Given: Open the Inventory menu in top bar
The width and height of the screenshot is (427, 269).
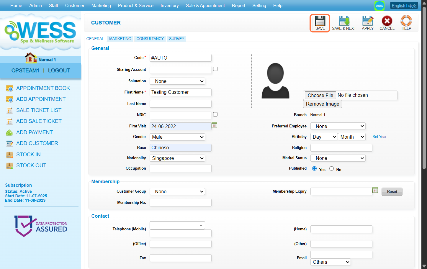Looking at the screenshot, I should 169,6.
